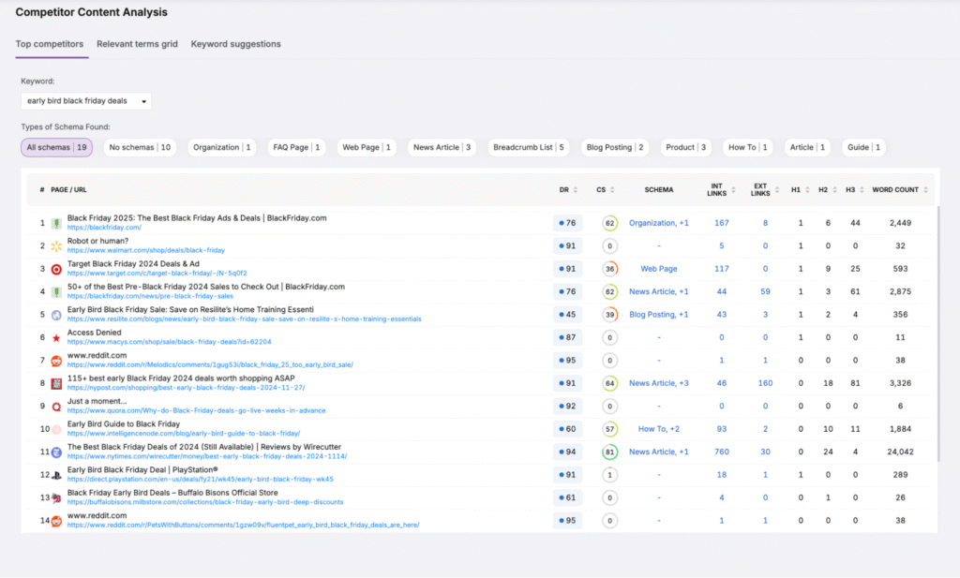The height and width of the screenshot is (578, 960).
Task: Open the quora.com Black Friday question URL
Action: 197,410
